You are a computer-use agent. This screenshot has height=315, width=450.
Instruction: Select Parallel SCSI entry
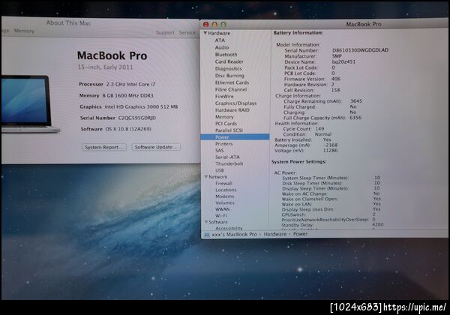pyautogui.click(x=229, y=130)
